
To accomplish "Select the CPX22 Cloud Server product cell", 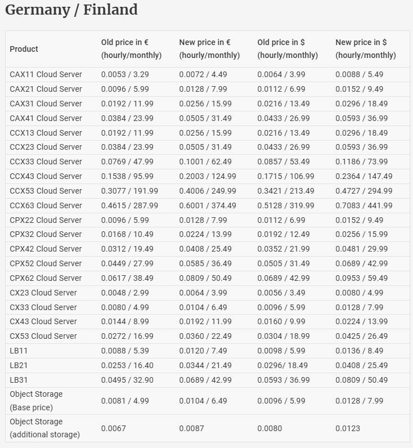I will click(46, 220).
